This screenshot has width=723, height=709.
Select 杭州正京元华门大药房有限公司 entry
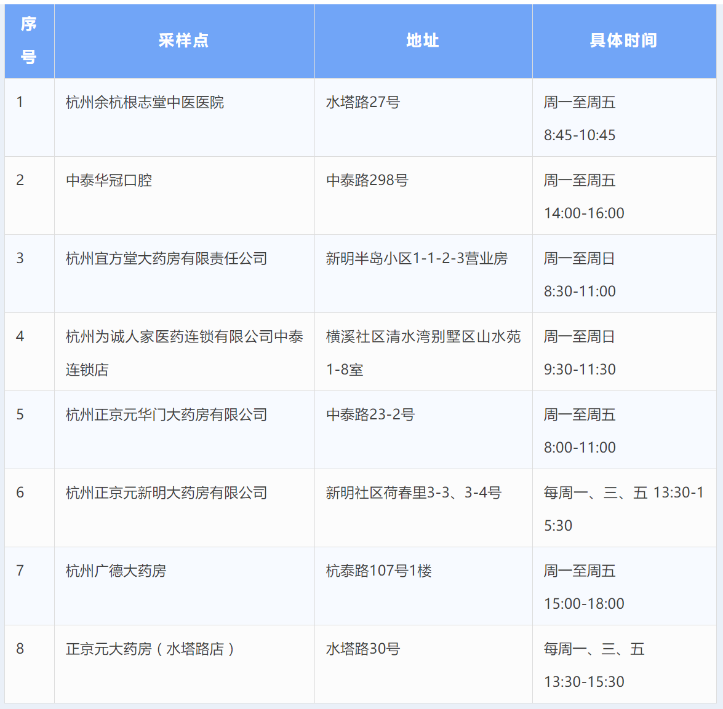(166, 414)
